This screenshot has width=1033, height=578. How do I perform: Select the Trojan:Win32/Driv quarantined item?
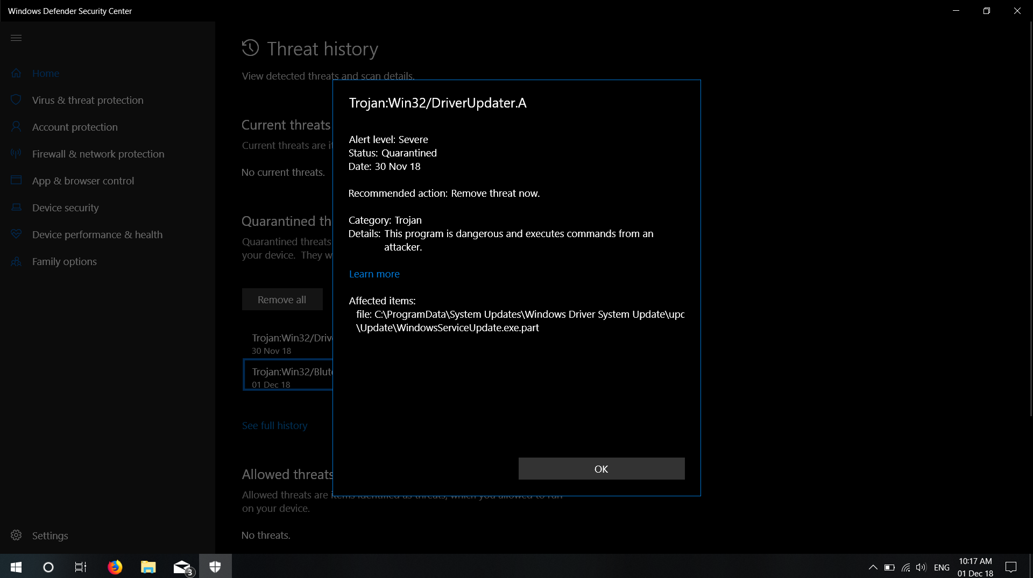tap(288, 344)
